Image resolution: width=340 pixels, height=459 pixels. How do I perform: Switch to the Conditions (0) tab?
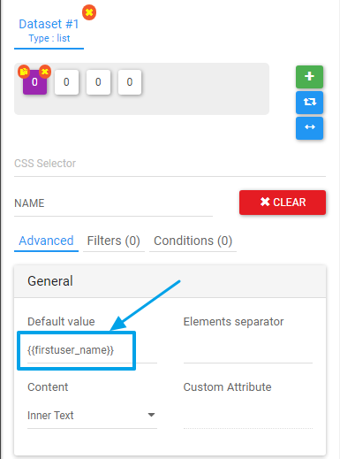pos(193,241)
